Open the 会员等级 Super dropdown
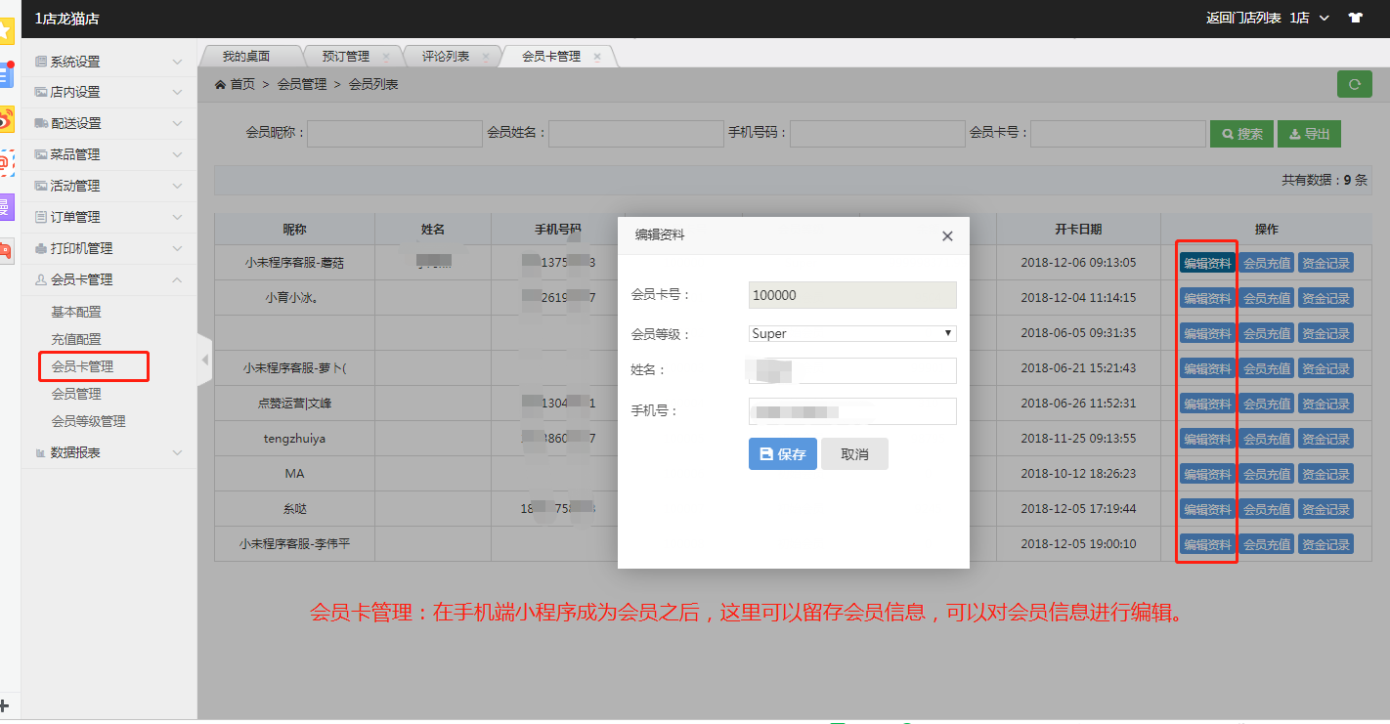The width and height of the screenshot is (1390, 724). 851,333
